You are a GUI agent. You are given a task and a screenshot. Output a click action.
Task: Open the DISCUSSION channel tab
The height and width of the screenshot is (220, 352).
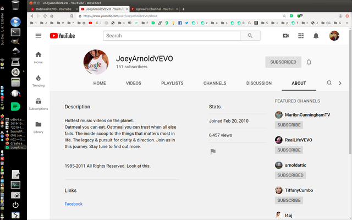click(259, 83)
